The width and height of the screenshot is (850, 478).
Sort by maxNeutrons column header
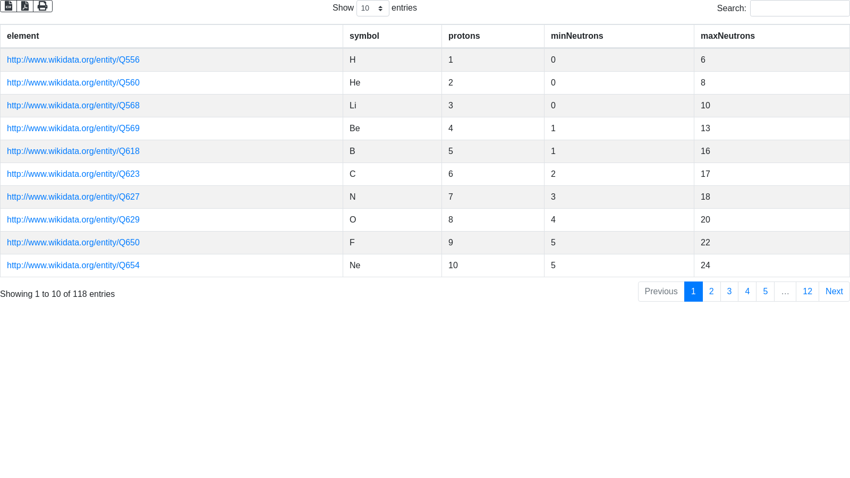[x=727, y=36]
